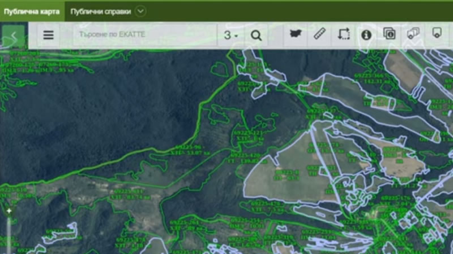
Task: Click the magnifier search icon
Action: [256, 35]
